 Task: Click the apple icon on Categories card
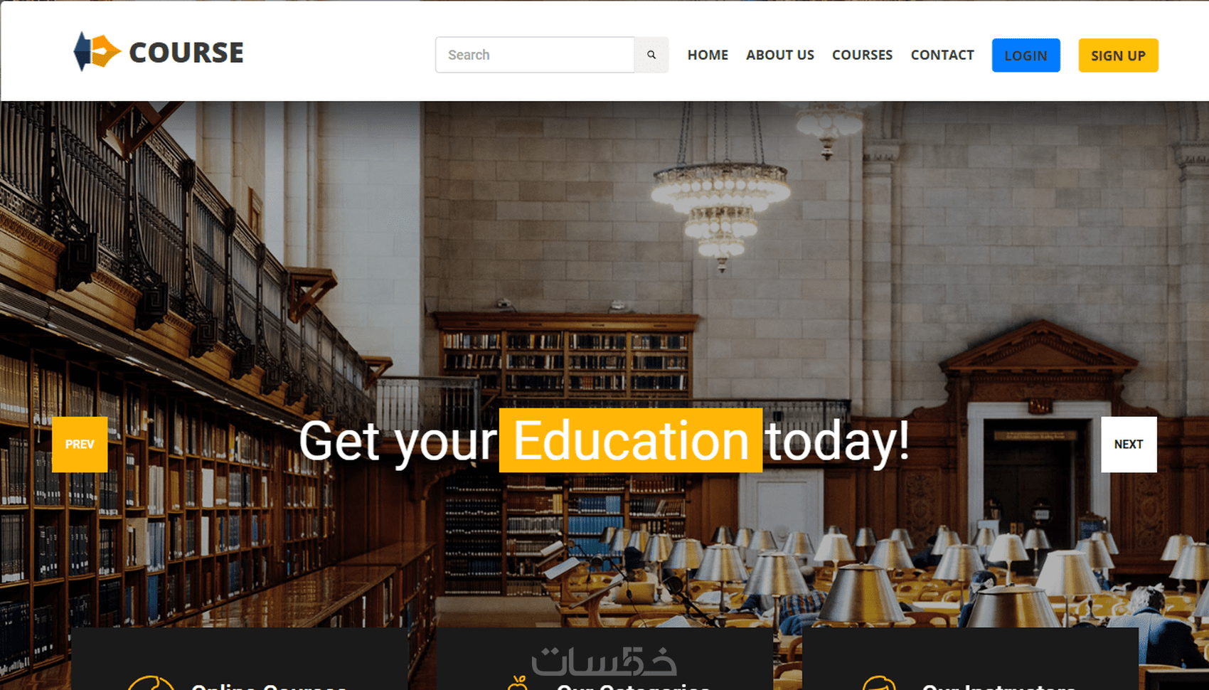click(518, 683)
